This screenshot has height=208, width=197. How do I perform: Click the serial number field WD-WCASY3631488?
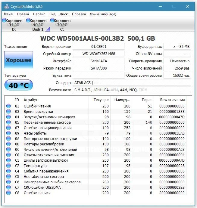[x=98, y=54]
